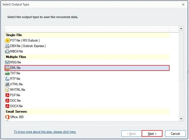
Task: Click the PST file Outlook icon
Action: 7,40
